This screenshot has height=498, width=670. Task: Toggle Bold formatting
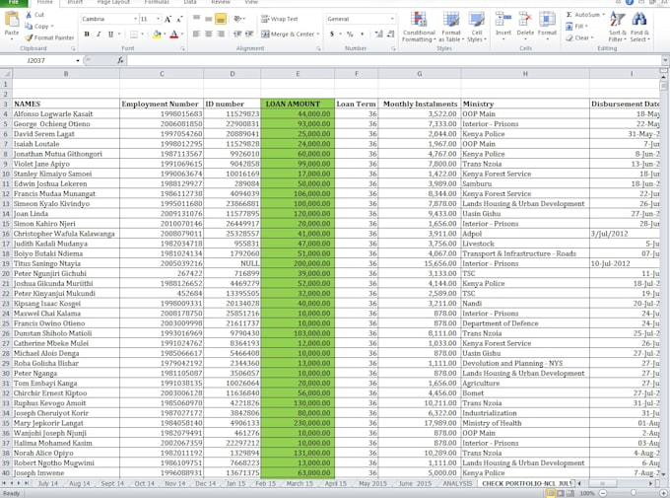pyautogui.click(x=87, y=35)
